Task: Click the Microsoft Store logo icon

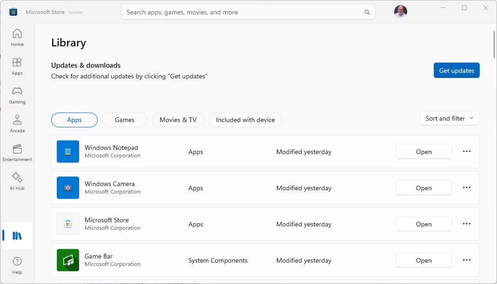Action: pos(13,12)
